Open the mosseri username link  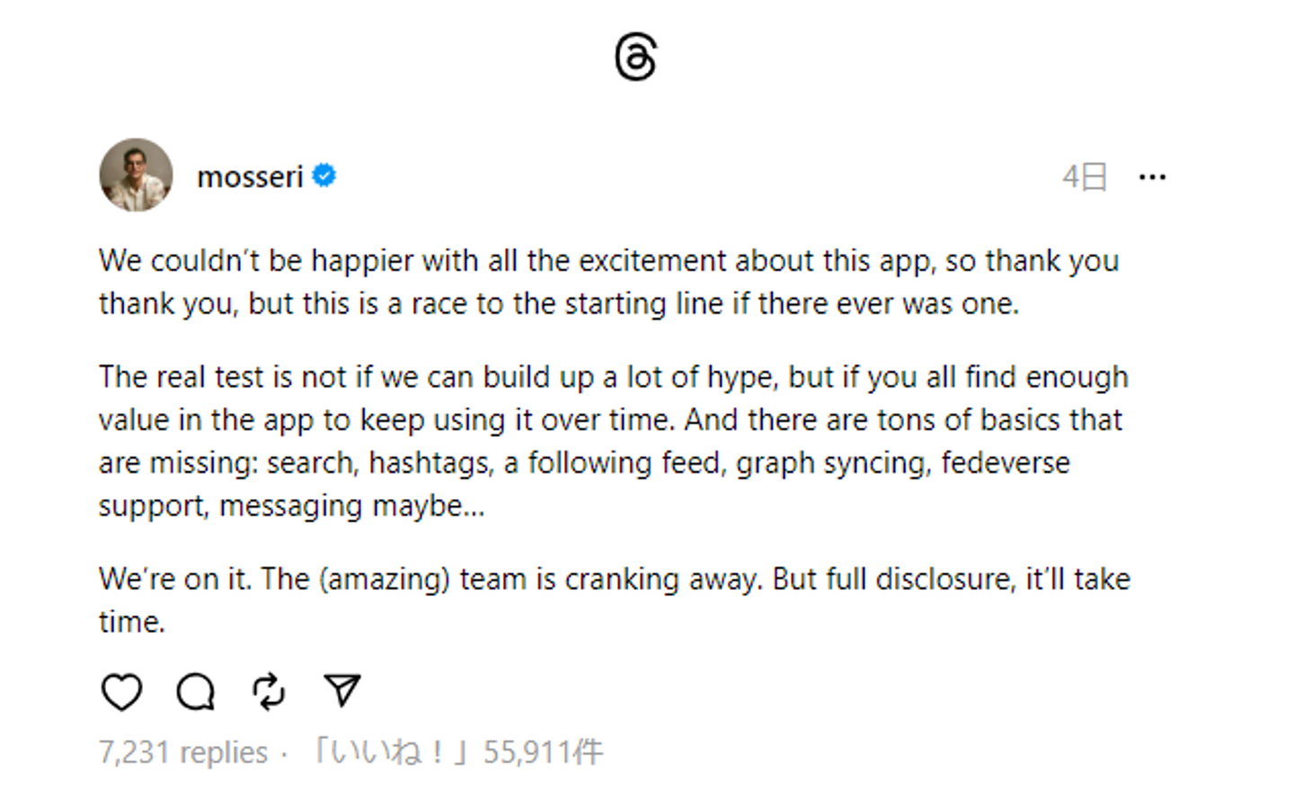click(250, 177)
